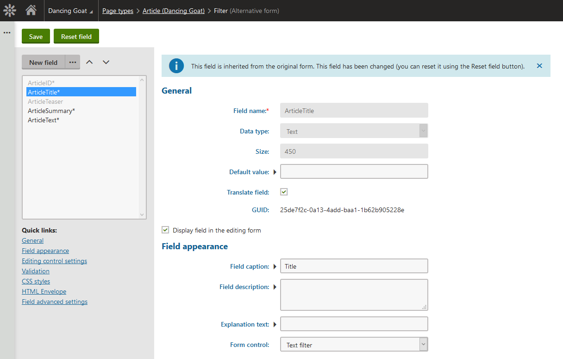The image size is (563, 359).
Task: Toggle the Translate field checkbox
Action: [284, 192]
